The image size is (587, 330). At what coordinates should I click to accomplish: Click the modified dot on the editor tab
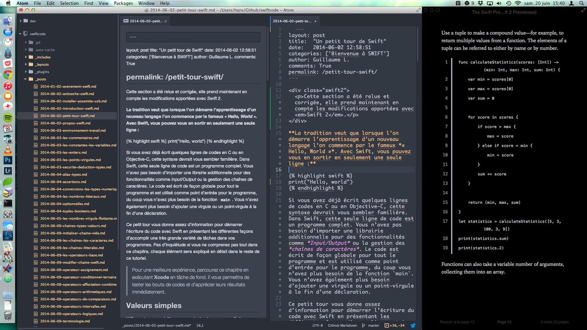(x=316, y=22)
